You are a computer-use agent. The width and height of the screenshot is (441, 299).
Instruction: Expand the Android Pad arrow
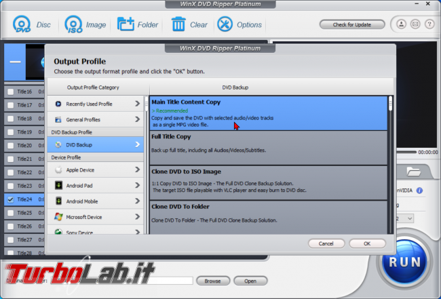[x=137, y=185]
